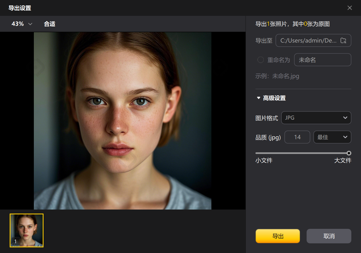
Task: Click the quality value field showing 14
Action: pyautogui.click(x=297, y=137)
